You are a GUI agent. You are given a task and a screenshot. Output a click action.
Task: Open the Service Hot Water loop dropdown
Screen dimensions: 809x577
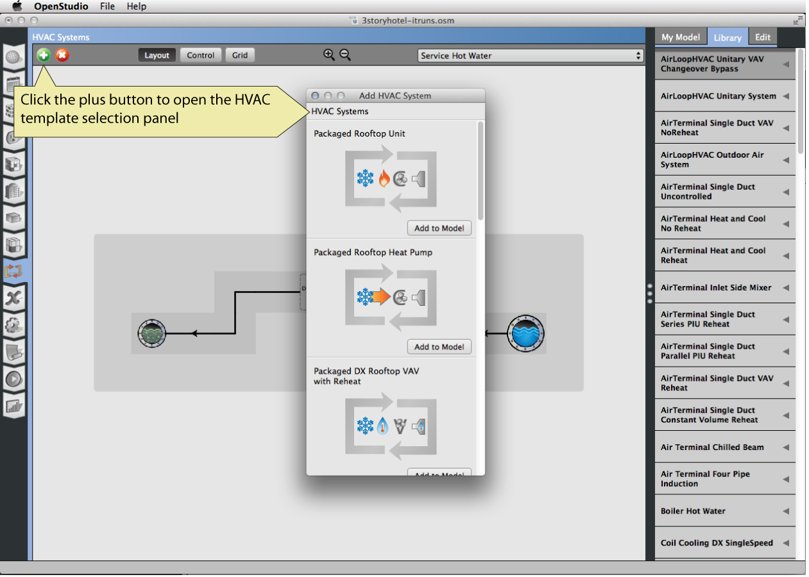tap(531, 56)
